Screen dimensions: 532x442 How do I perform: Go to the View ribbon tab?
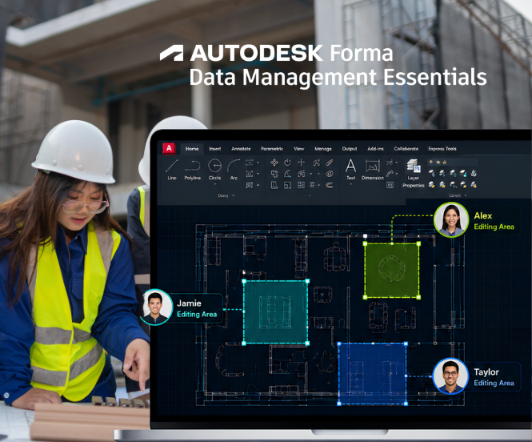pos(298,149)
